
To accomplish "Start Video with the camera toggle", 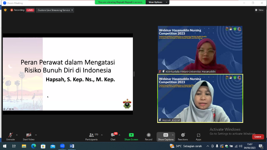I will coord(28,136).
